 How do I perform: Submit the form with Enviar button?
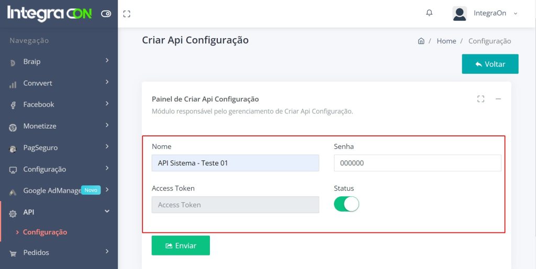[181, 245]
